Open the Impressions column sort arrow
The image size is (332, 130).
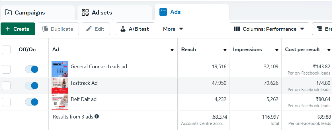coord(276,50)
